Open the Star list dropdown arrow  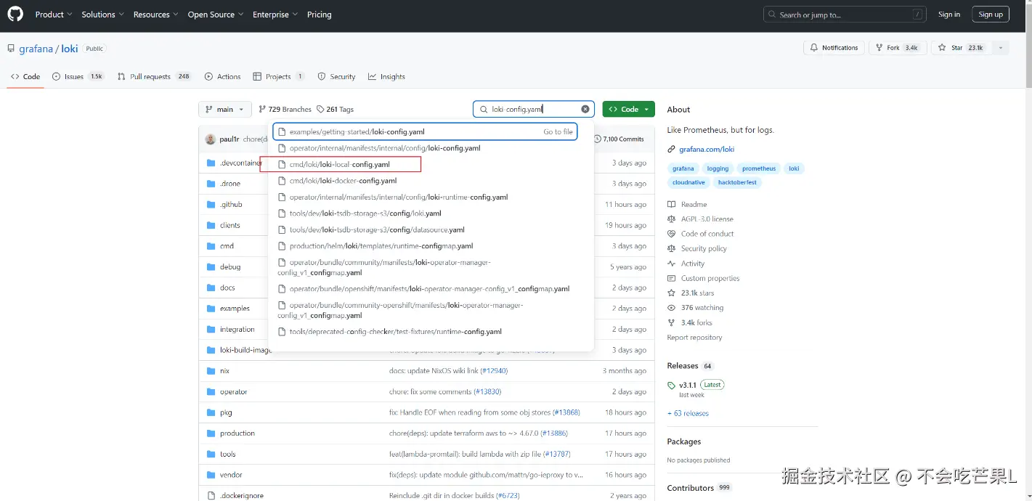pyautogui.click(x=1001, y=48)
